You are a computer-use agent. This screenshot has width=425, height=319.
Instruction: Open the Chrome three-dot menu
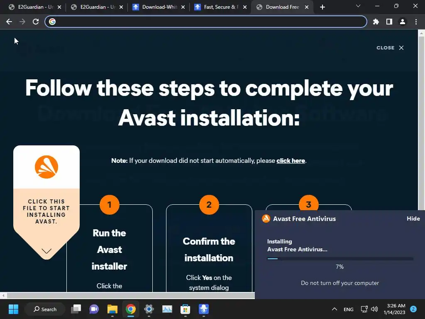coord(416,22)
